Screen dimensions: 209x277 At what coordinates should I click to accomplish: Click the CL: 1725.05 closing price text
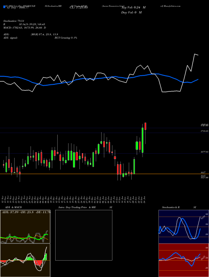(79, 8)
